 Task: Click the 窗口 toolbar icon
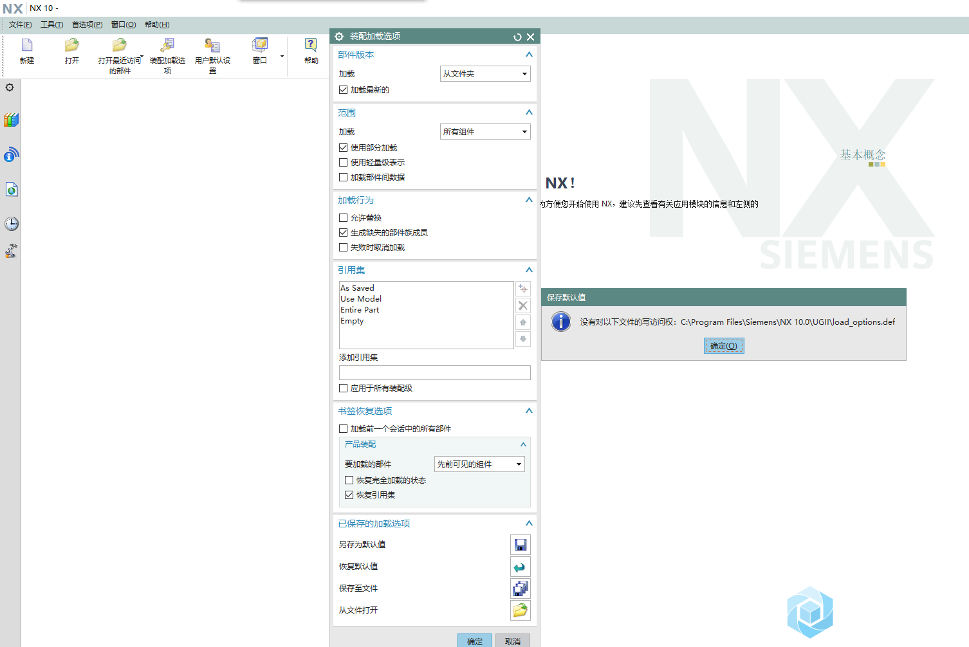pyautogui.click(x=260, y=45)
